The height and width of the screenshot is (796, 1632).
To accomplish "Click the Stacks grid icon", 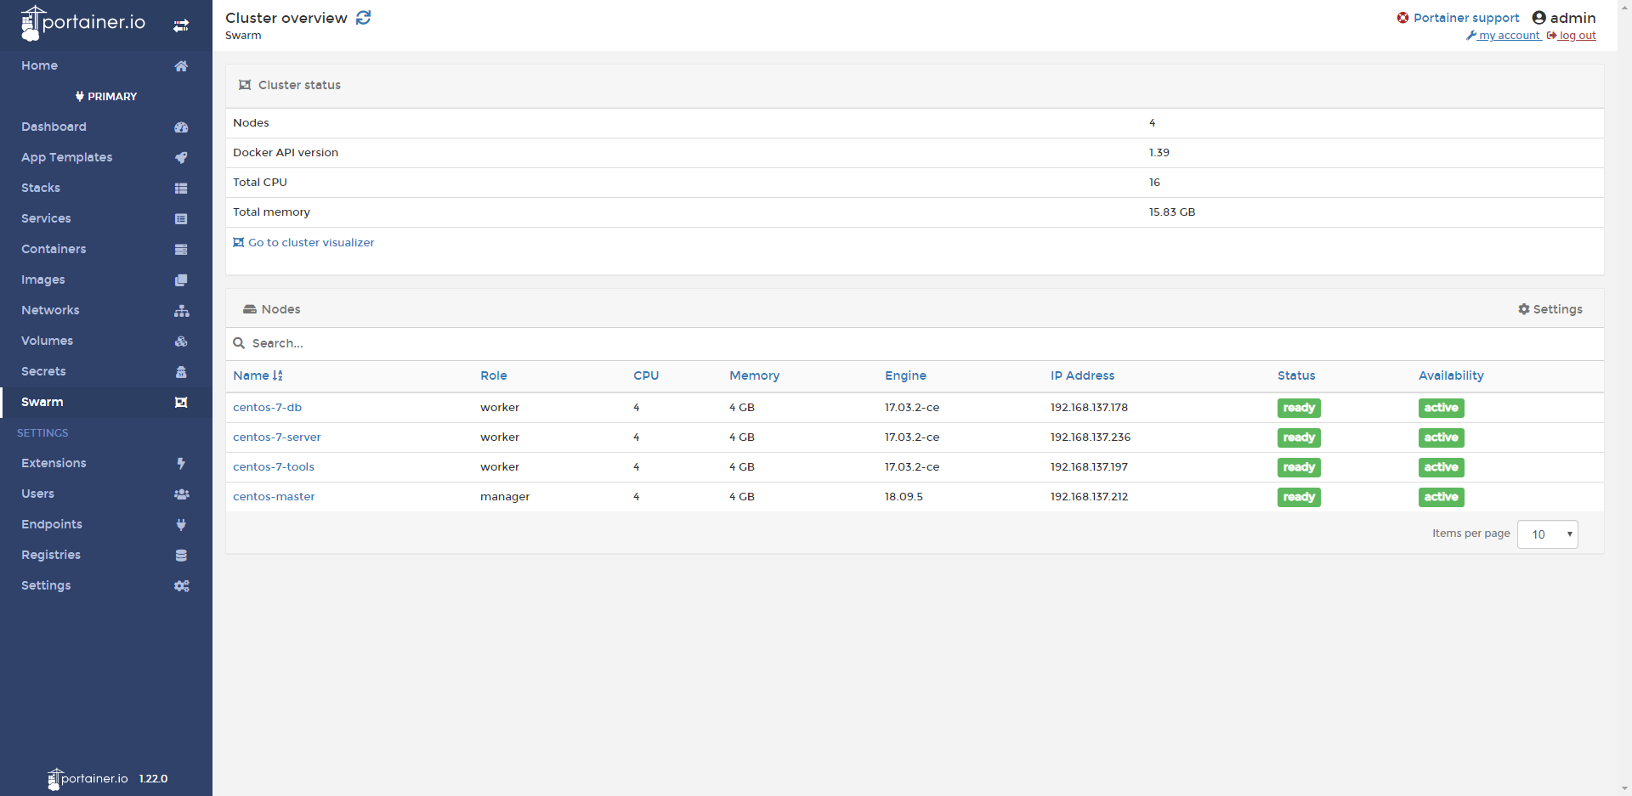I will pyautogui.click(x=181, y=189).
